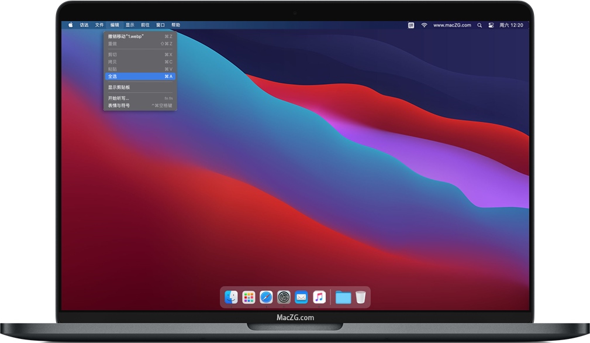
Task: Open Finder from the Dock
Action: click(231, 297)
